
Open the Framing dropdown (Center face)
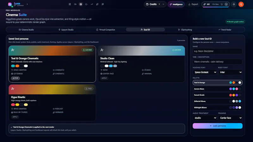230,118
